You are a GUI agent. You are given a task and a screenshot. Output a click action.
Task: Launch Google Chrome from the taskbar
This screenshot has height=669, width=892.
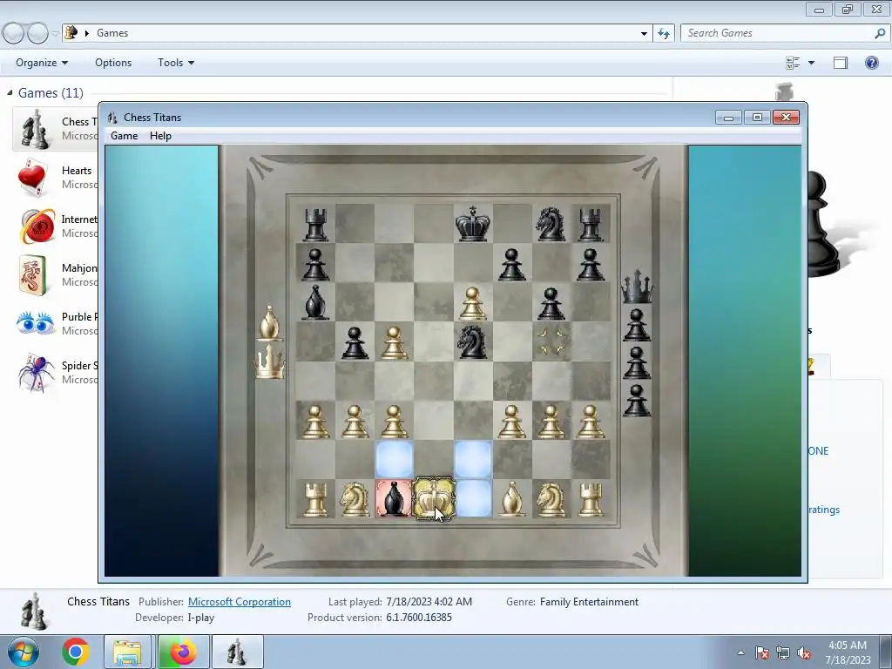tap(75, 652)
